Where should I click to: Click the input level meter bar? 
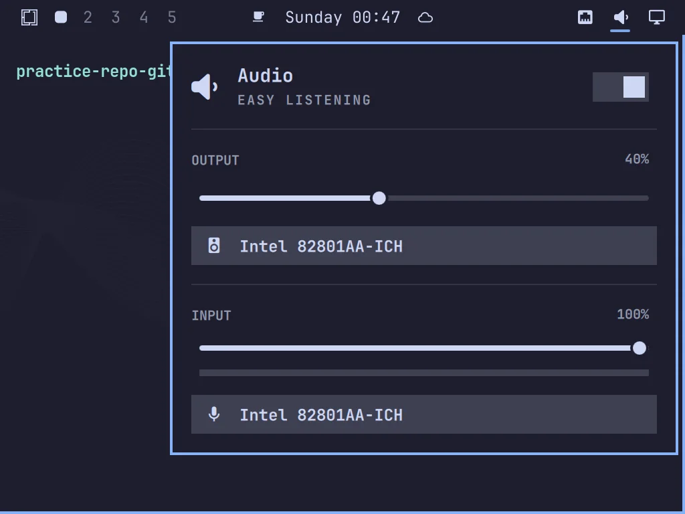(x=423, y=373)
